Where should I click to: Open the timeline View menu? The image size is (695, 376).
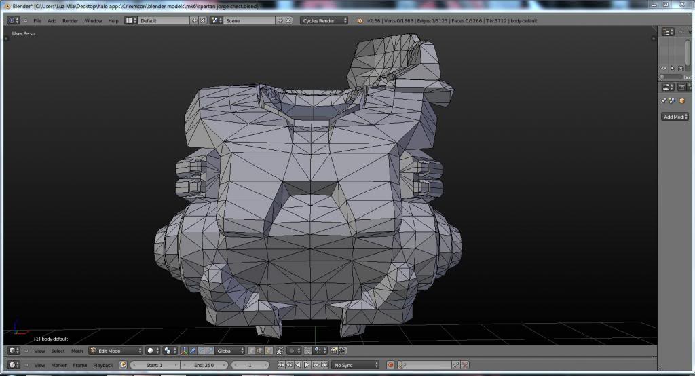tap(39, 365)
